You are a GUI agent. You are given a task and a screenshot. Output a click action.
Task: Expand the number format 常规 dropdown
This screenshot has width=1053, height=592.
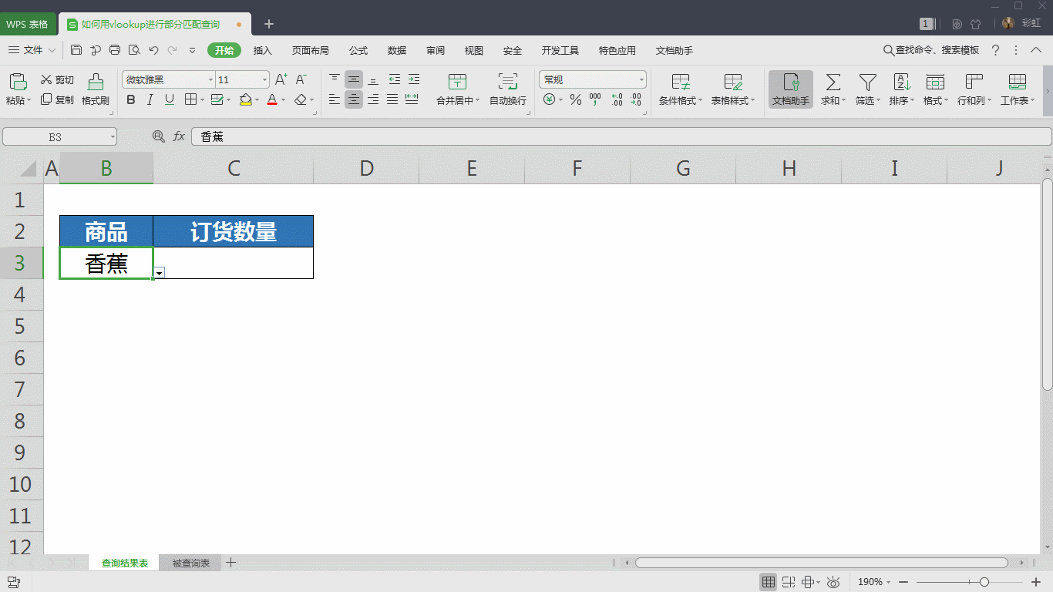(x=641, y=79)
